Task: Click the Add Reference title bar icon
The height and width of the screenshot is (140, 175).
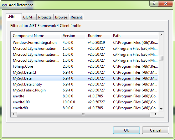Action: pos(5,5)
